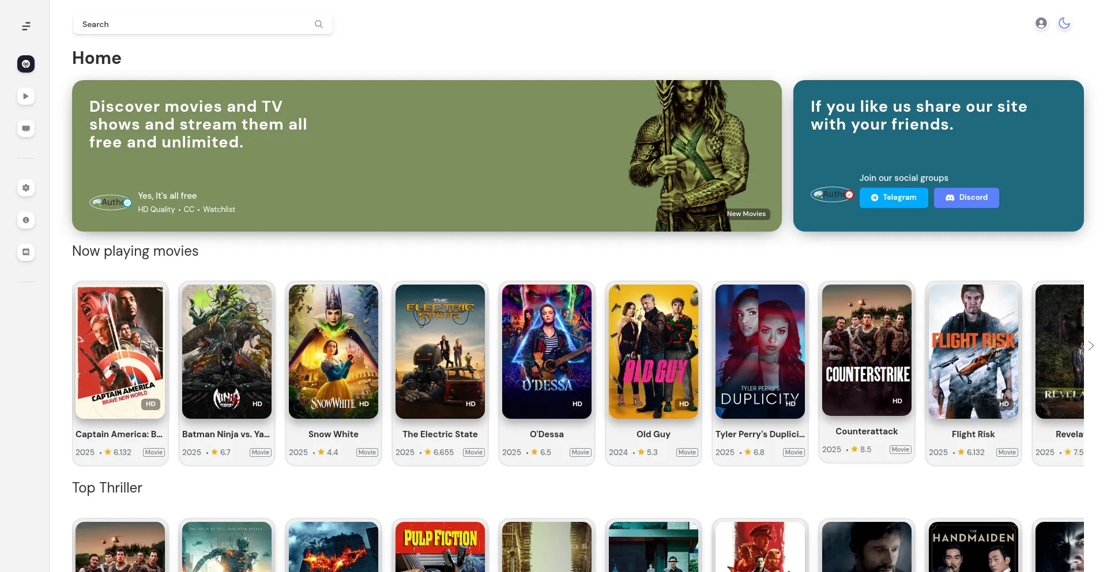1107x572 pixels.
Task: Click Tyler Perry's Duplici... title
Action: 760,434
